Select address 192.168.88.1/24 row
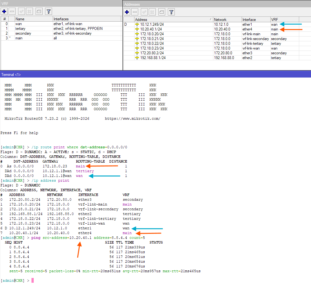This screenshot has width=311, height=284. (x=217, y=58)
